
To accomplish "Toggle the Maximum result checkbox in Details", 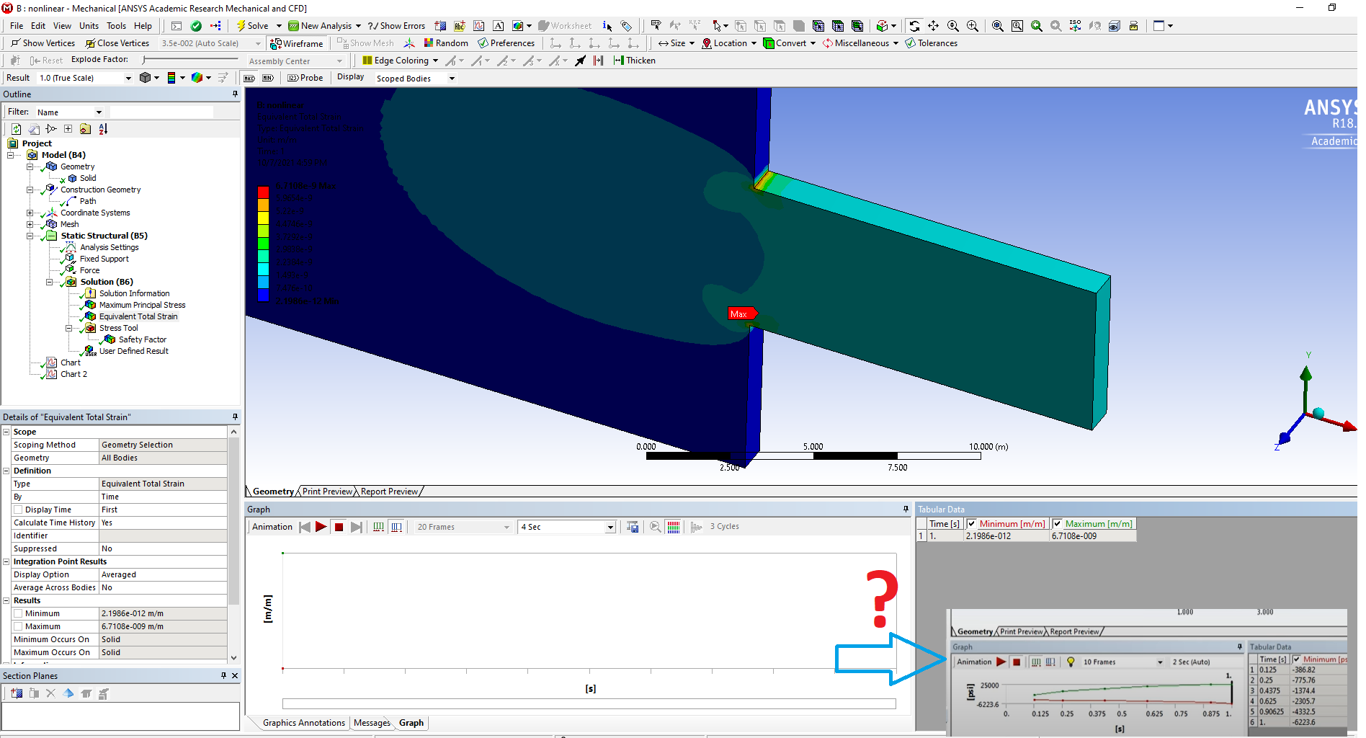I will [x=18, y=626].
